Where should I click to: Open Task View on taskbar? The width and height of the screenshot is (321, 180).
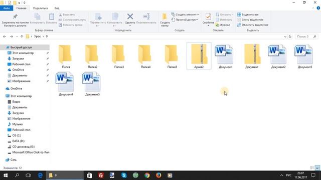(28, 175)
